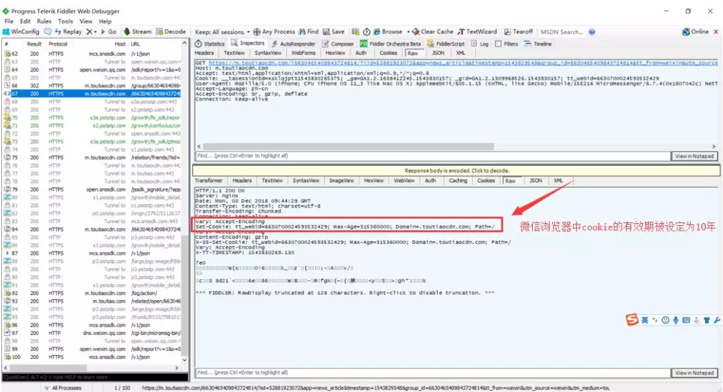This screenshot has height=392, width=723.
Task: Open WinConfig from the toolbar
Action: coord(21,31)
